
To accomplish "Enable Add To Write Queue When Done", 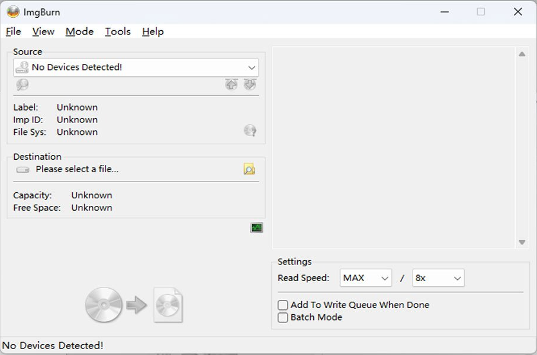I will (x=283, y=305).
